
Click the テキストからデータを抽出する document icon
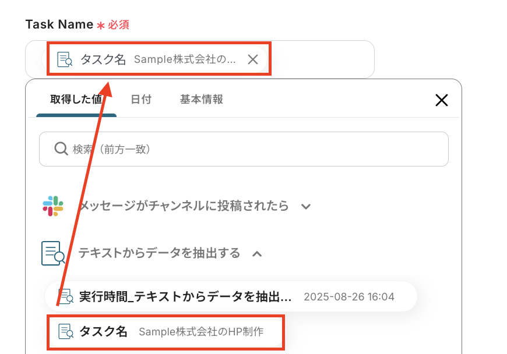pyautogui.click(x=53, y=253)
